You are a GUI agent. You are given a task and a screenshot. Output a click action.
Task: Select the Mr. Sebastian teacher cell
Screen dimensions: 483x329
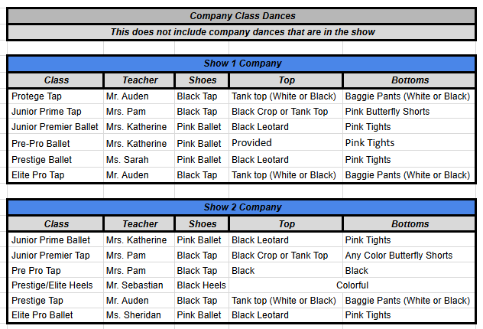click(x=138, y=285)
